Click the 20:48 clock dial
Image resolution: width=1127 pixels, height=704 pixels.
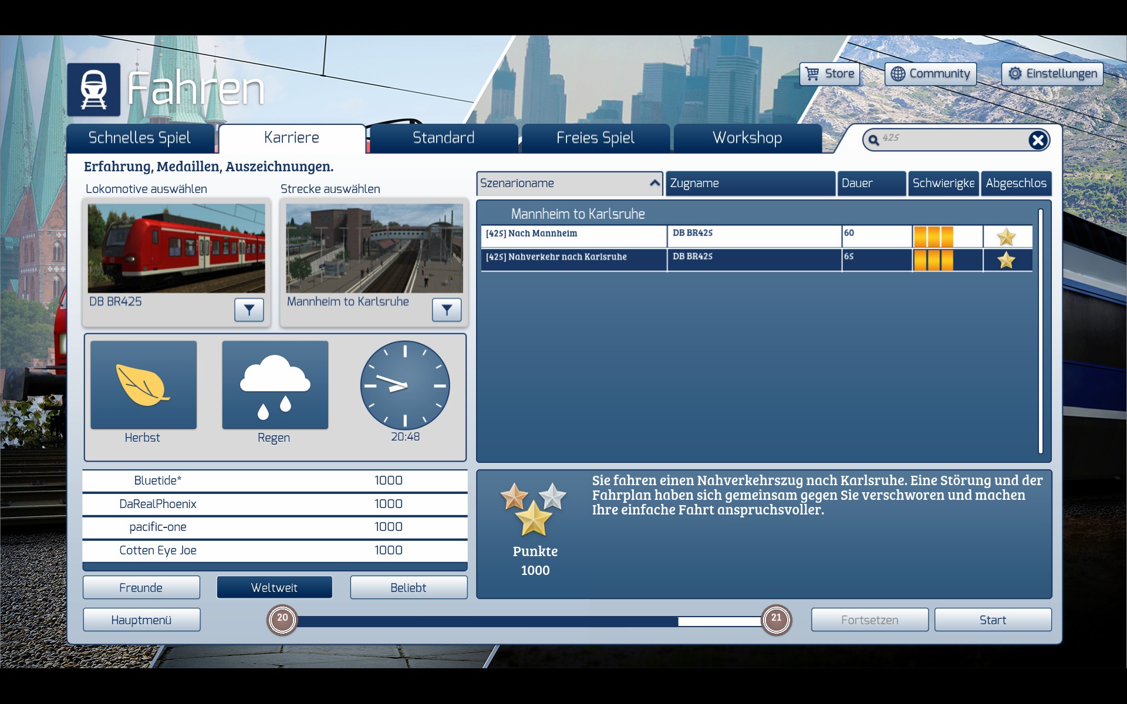(x=405, y=385)
